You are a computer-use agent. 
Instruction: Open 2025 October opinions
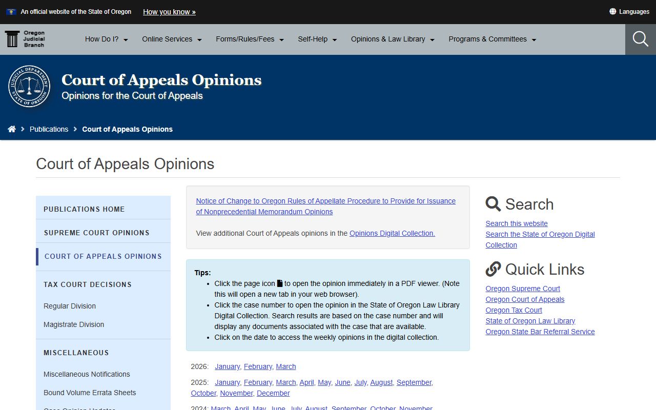click(203, 393)
